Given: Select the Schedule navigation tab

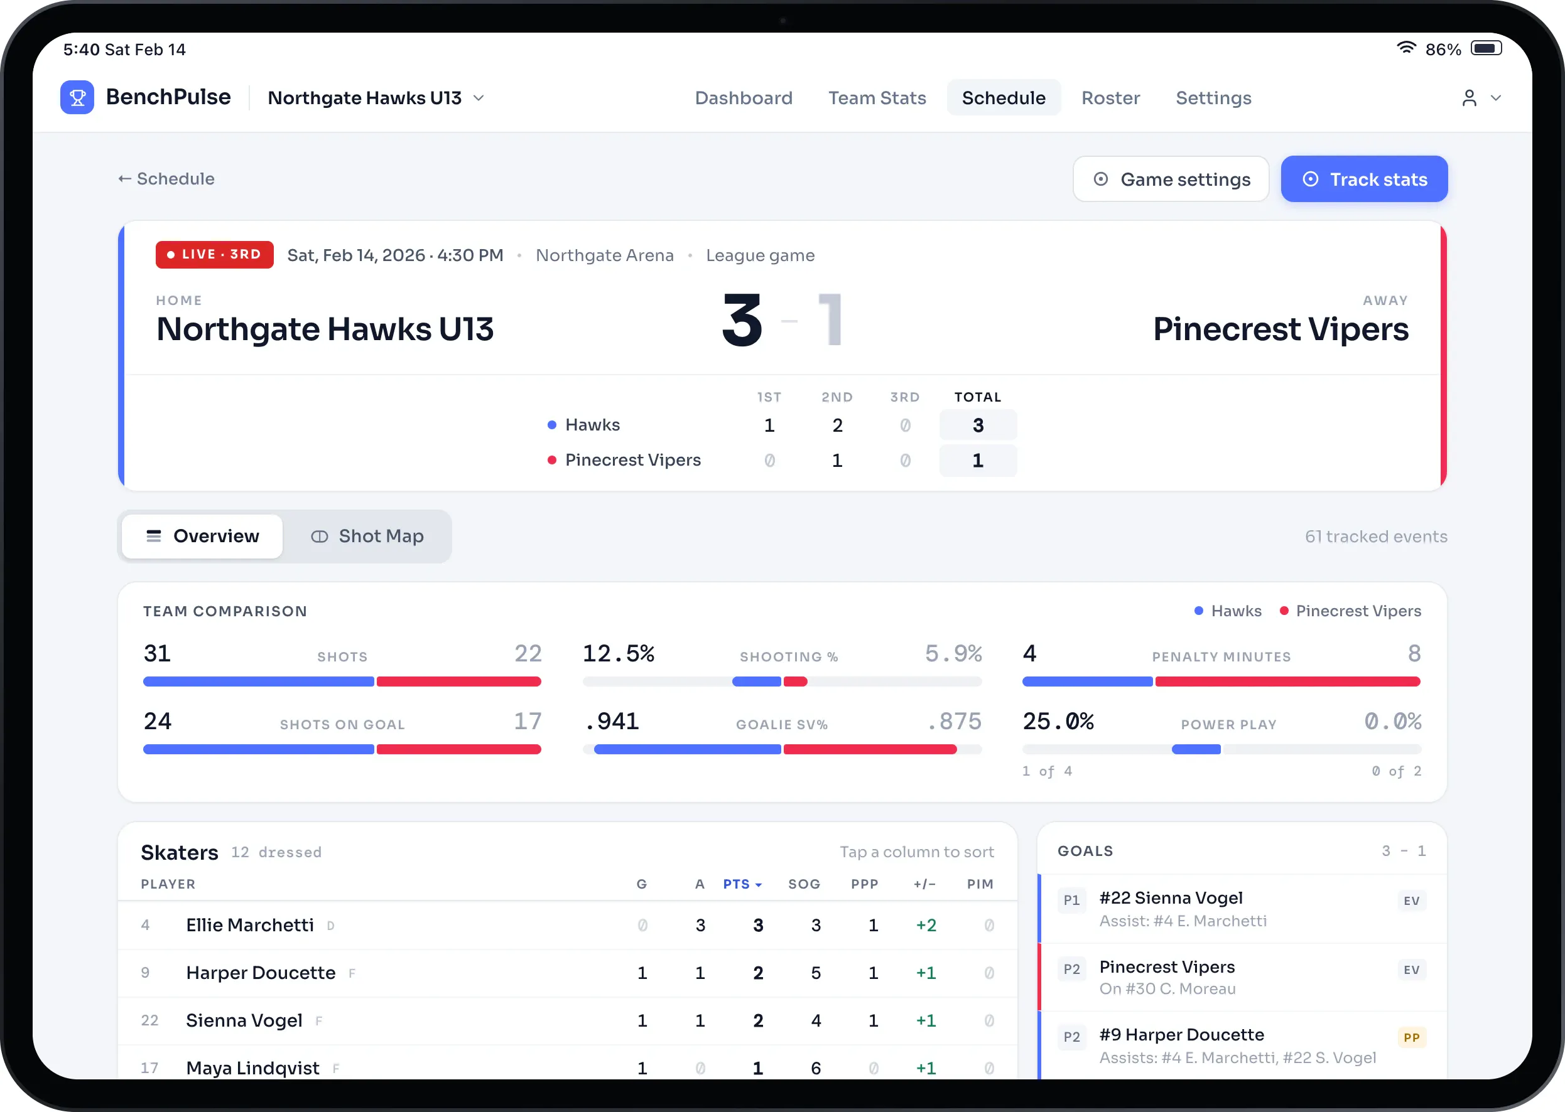Looking at the screenshot, I should [x=1003, y=98].
